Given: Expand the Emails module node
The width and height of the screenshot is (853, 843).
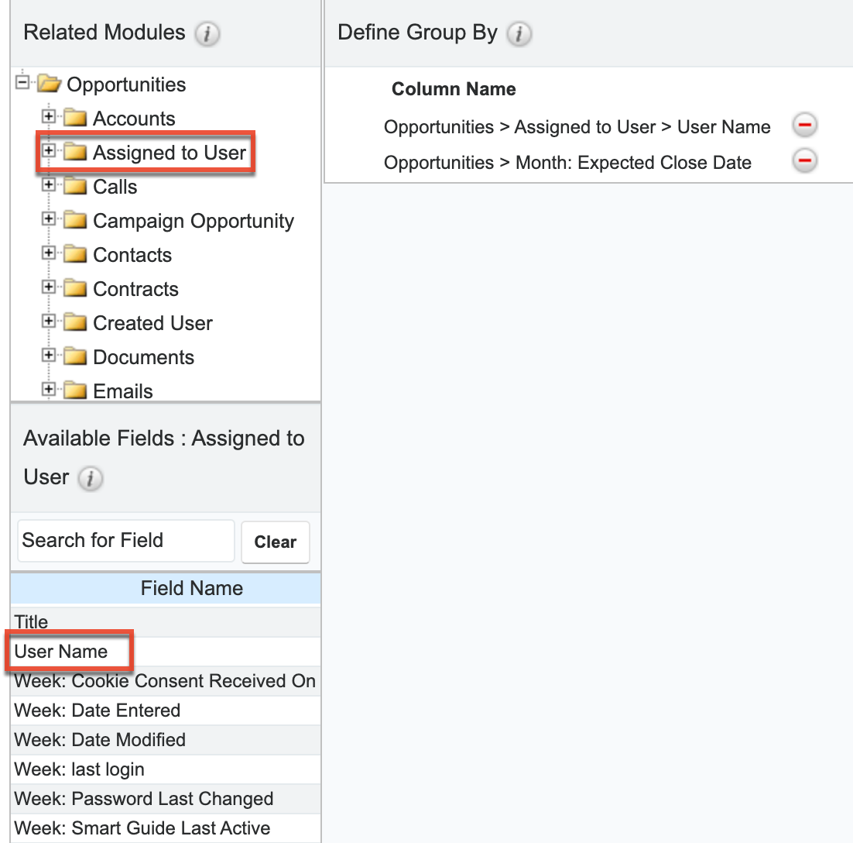Looking at the screenshot, I should tap(49, 390).
